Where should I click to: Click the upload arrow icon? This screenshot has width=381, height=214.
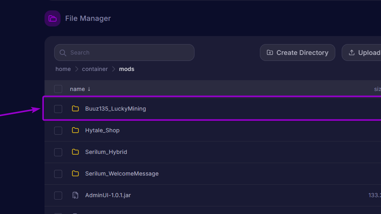point(352,52)
